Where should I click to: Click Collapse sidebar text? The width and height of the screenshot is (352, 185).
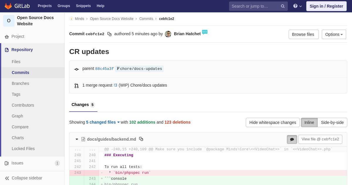[x=27, y=178]
